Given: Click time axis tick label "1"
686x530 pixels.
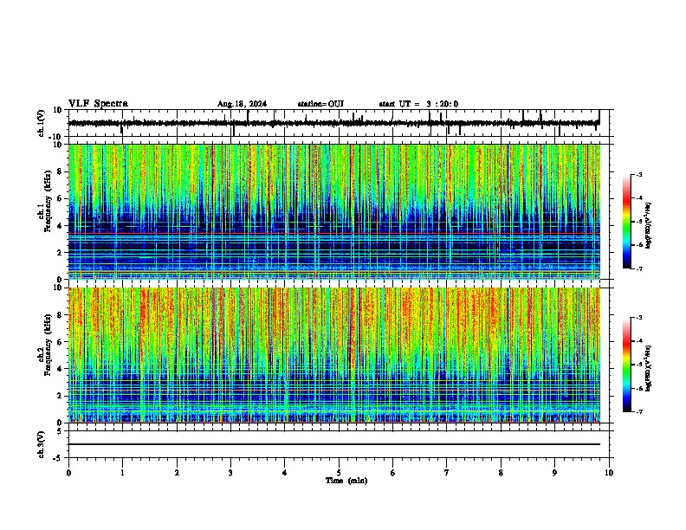Looking at the screenshot, I should pos(122,473).
